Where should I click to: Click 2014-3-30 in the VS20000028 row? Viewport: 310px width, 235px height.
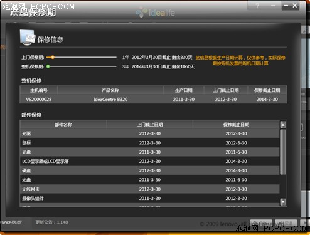pyautogui.click(x=267, y=100)
